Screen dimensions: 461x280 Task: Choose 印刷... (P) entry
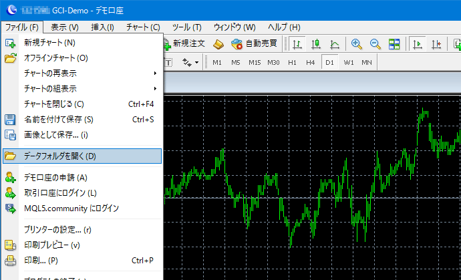82,261
